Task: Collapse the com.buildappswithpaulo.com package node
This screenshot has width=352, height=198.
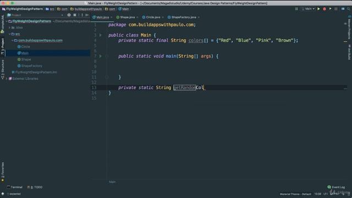Action: [13, 40]
